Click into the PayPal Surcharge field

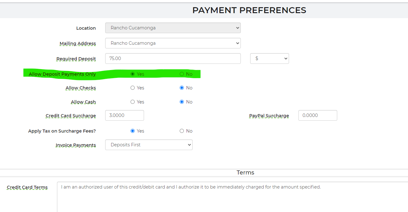coord(318,115)
